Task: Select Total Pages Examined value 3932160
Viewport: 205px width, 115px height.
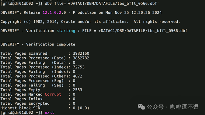Action: [81, 53]
